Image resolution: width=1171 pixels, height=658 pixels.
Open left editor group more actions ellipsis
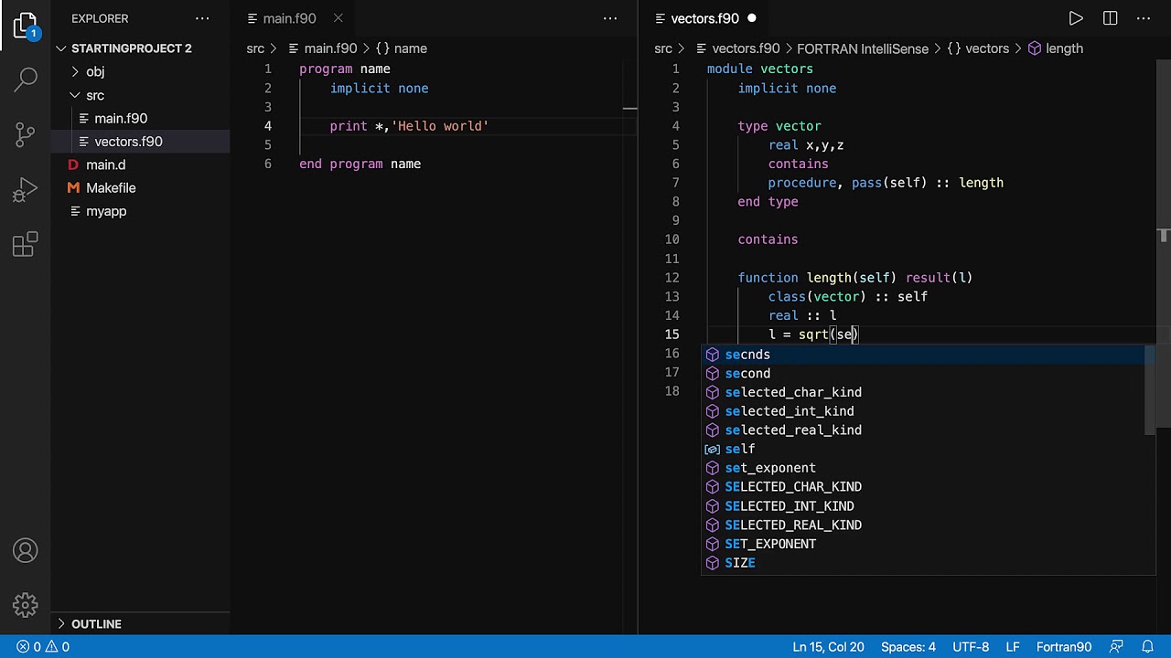(610, 18)
